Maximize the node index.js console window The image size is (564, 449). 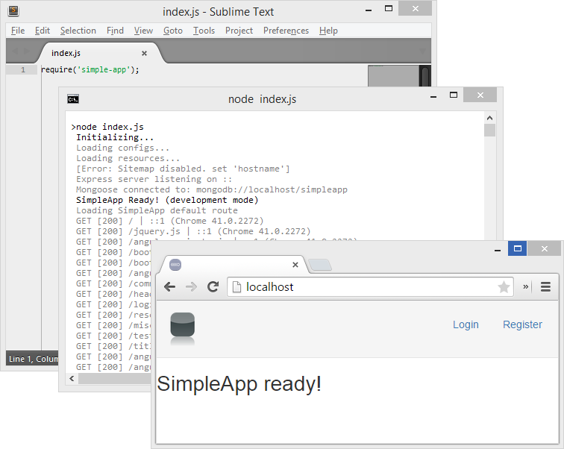[454, 95]
